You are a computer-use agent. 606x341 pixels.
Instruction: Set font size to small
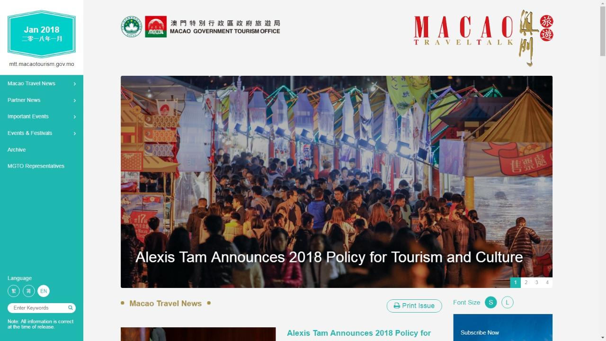491,302
